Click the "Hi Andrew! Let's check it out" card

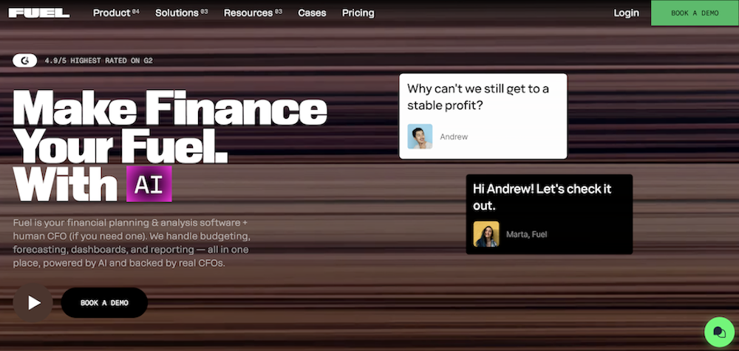pyautogui.click(x=548, y=197)
